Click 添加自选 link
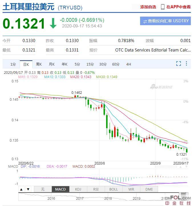The width and height of the screenshot is (192, 206). click(x=148, y=7)
